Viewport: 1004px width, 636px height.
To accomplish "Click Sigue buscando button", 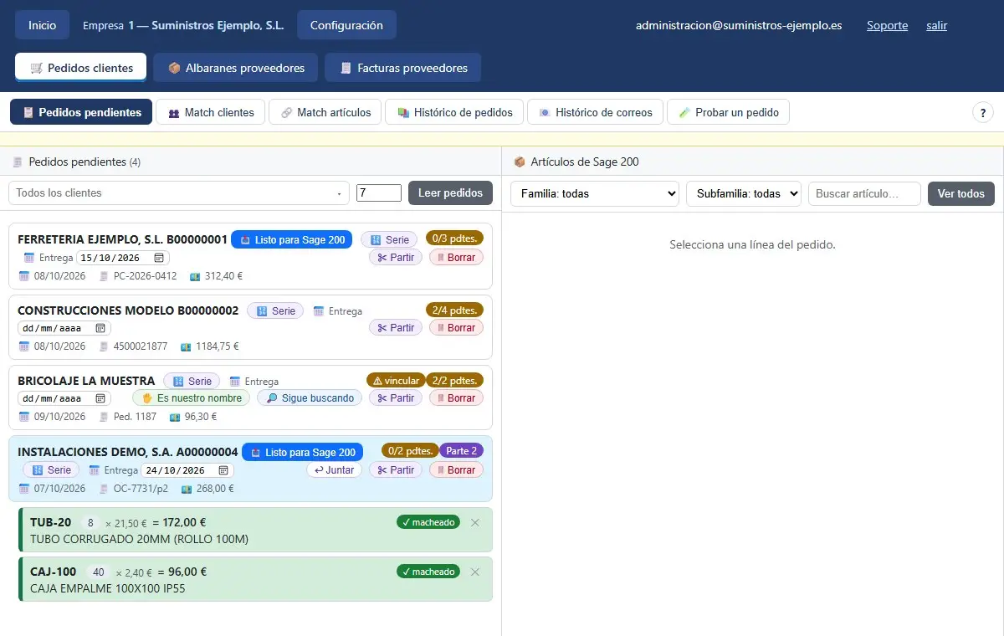I will pos(310,397).
